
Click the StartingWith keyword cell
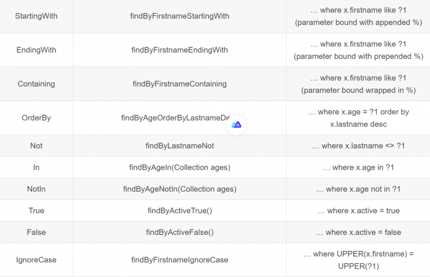pos(36,16)
